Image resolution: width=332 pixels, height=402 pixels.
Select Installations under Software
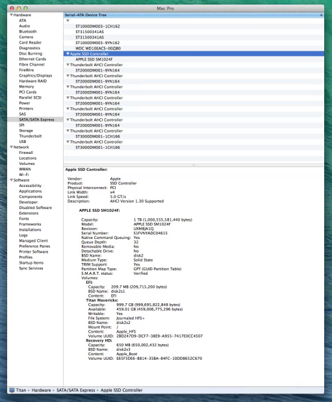click(x=30, y=230)
